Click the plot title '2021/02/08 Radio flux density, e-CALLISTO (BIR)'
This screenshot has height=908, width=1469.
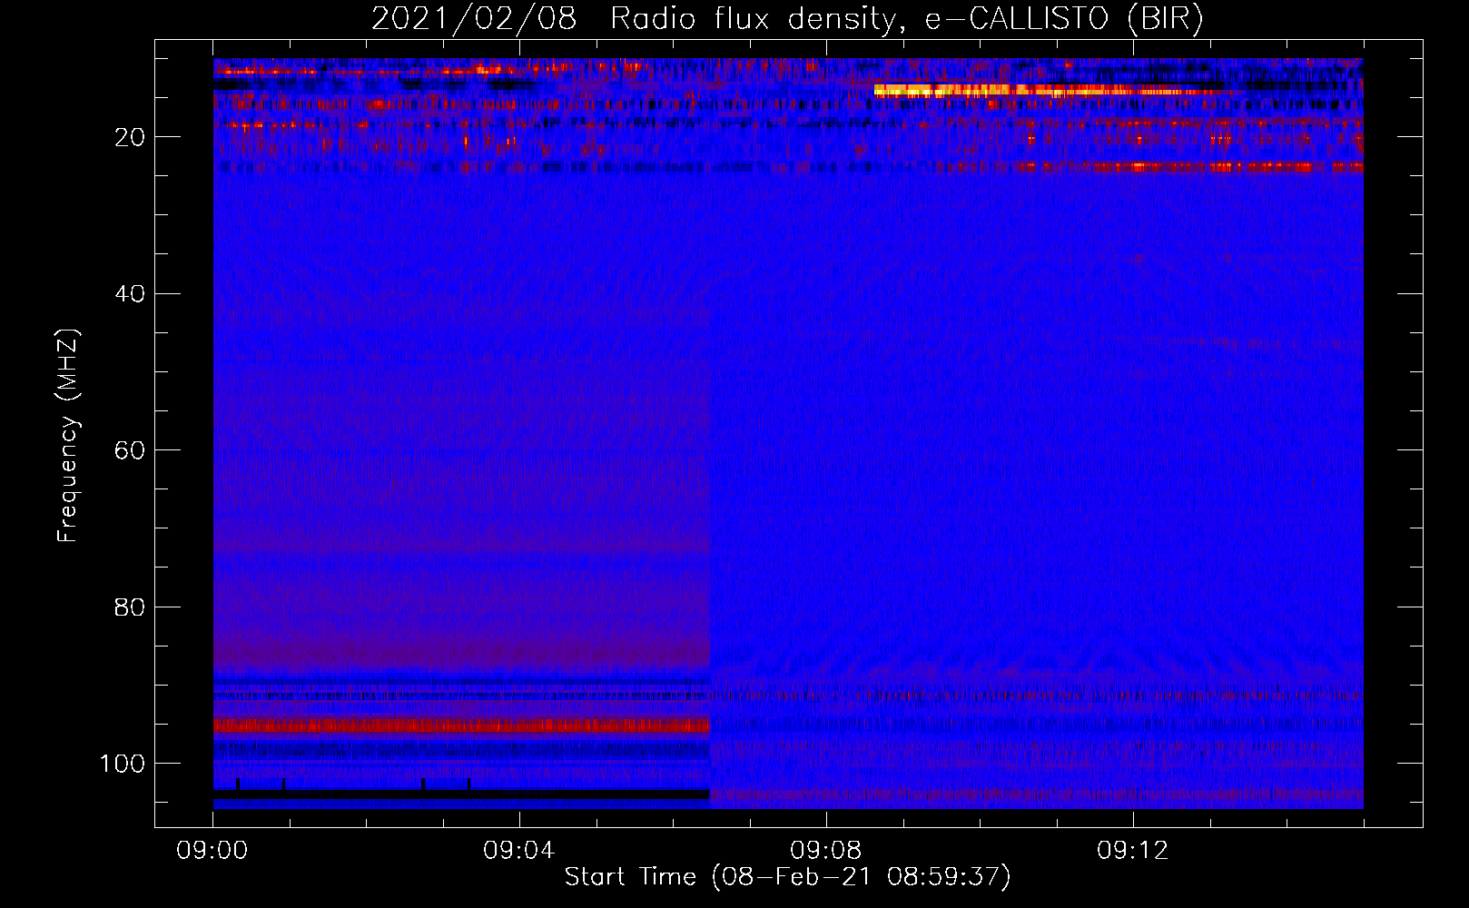(x=787, y=19)
